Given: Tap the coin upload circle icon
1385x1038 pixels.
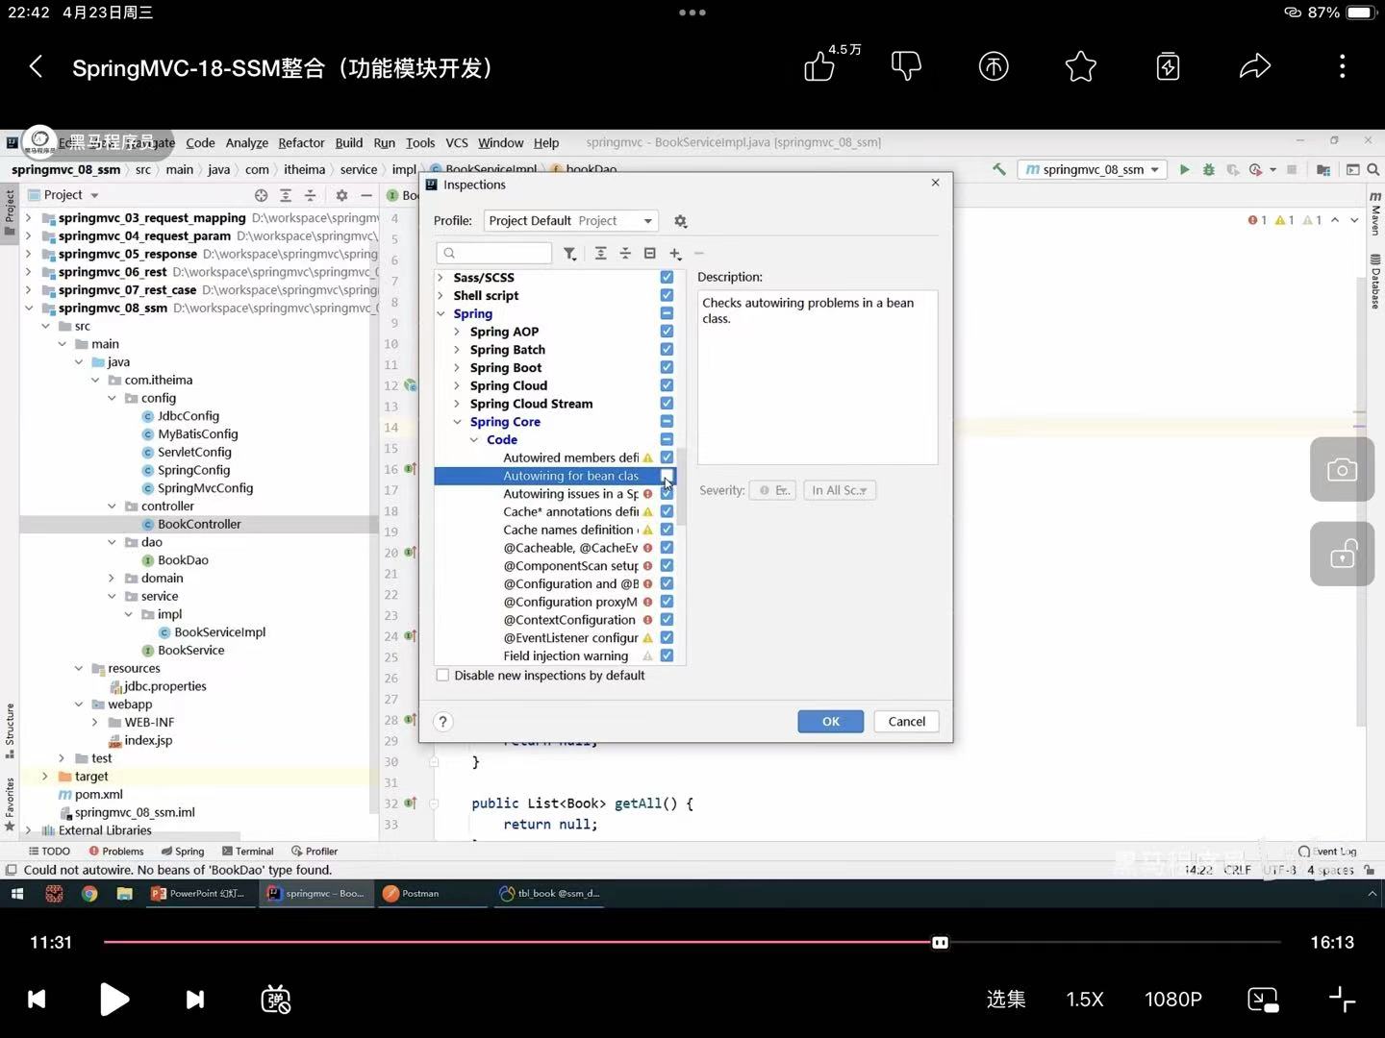Looking at the screenshot, I should pos(994,66).
